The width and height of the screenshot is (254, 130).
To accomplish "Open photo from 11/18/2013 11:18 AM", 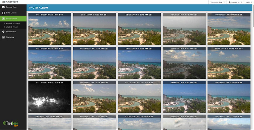I will (x=229, y=63).
